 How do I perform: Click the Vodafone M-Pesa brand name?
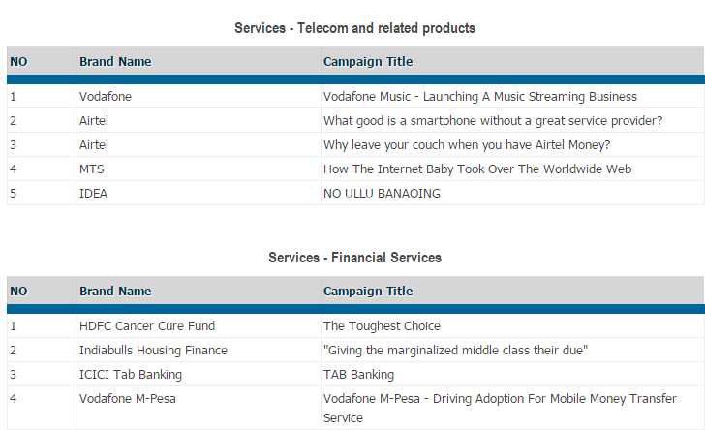pyautogui.click(x=128, y=399)
